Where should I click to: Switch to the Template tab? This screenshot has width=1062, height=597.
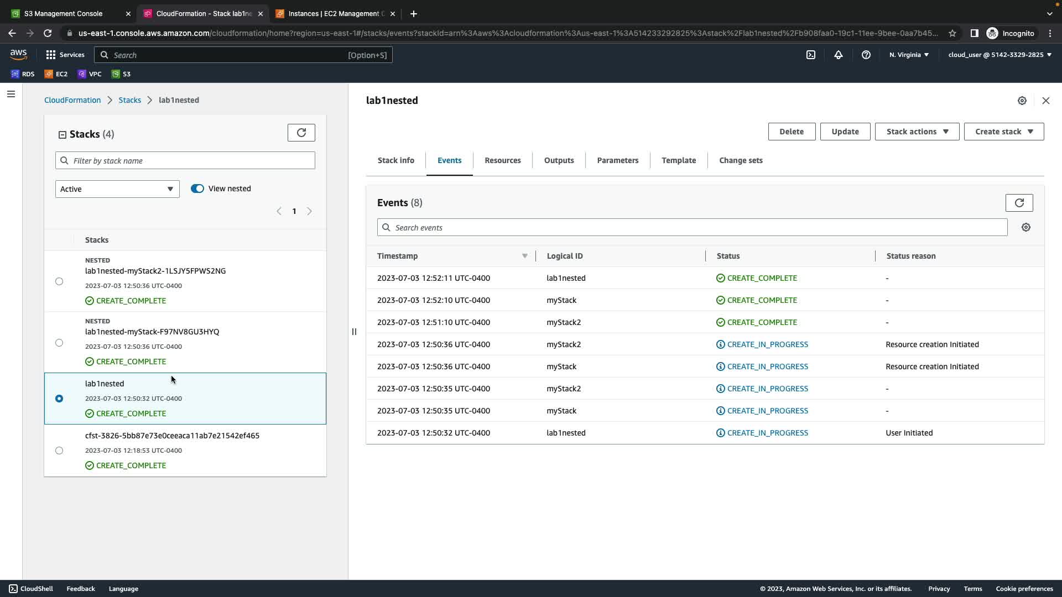click(678, 160)
